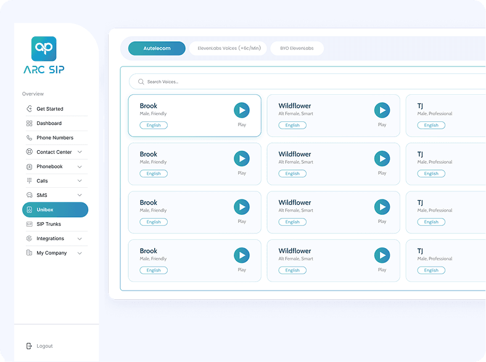Open the ElevenLabs Voices (+6c/Min) tab

point(228,49)
